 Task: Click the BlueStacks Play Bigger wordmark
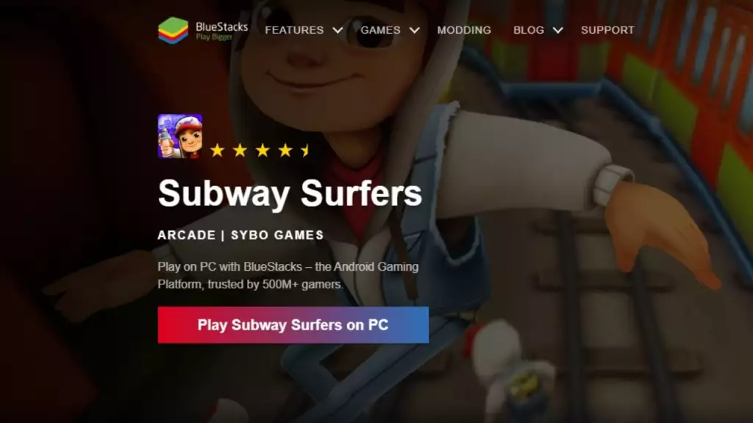click(x=221, y=31)
